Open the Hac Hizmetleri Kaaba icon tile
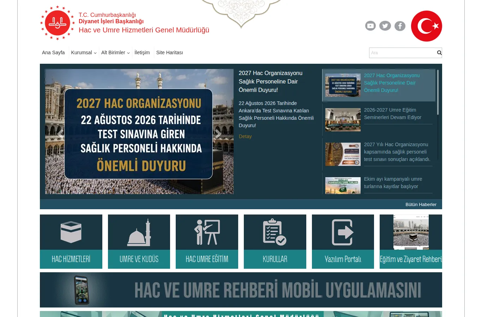 pos(71,242)
